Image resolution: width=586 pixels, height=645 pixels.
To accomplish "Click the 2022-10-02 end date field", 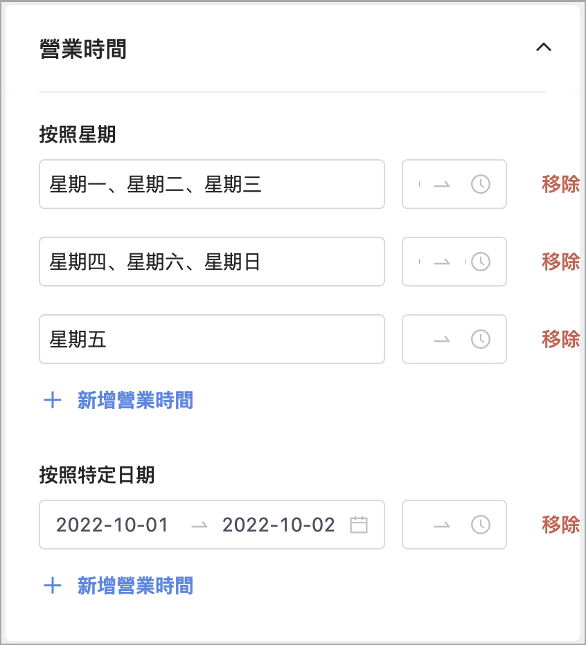I will click(278, 525).
